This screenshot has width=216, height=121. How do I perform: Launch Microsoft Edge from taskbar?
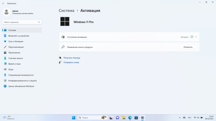click(130, 118)
